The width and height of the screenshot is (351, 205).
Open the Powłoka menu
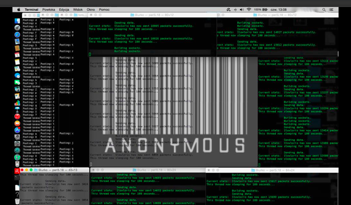(49, 10)
